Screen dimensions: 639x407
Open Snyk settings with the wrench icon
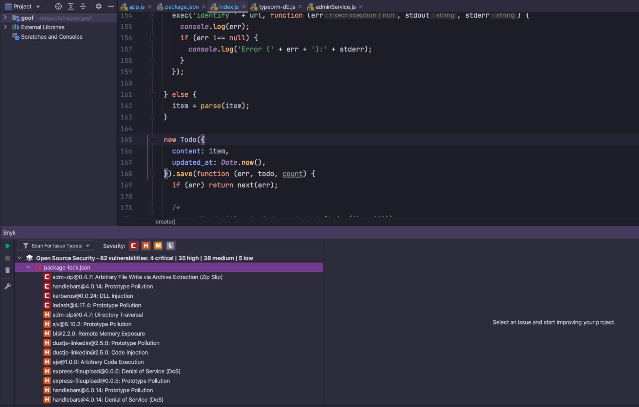8,286
